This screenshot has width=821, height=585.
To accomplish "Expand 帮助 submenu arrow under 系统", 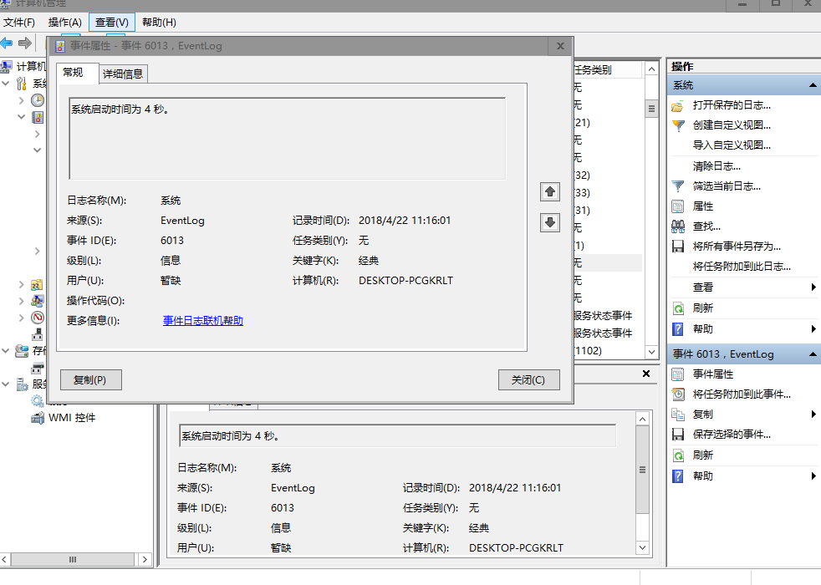I will point(813,329).
